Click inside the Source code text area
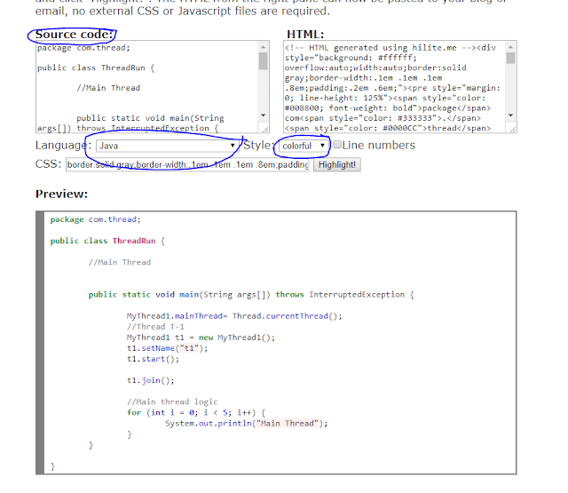 pos(146,87)
